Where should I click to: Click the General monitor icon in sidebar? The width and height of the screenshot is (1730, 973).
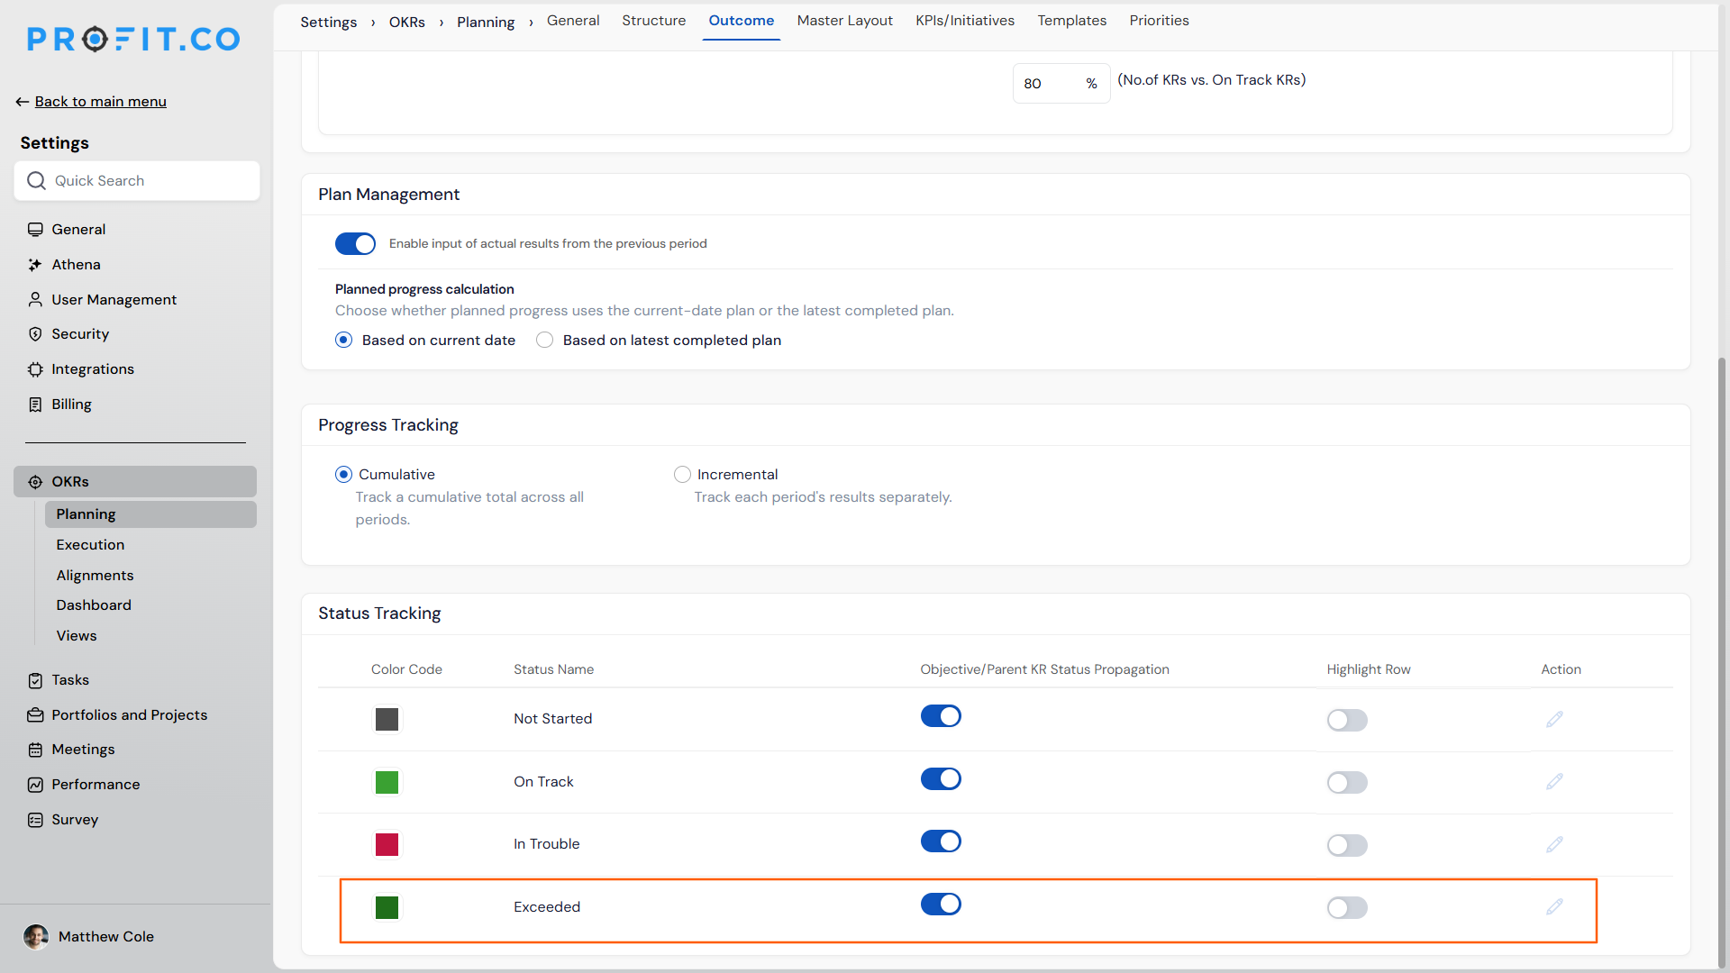coord(35,230)
